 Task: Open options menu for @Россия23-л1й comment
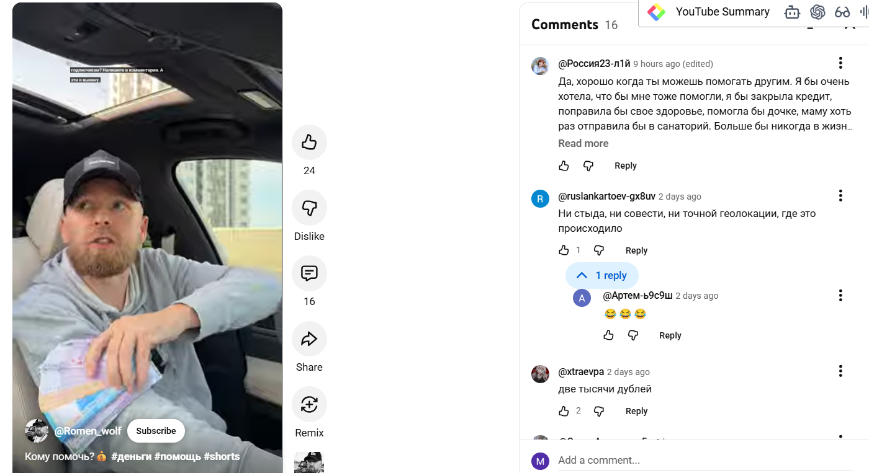click(840, 63)
